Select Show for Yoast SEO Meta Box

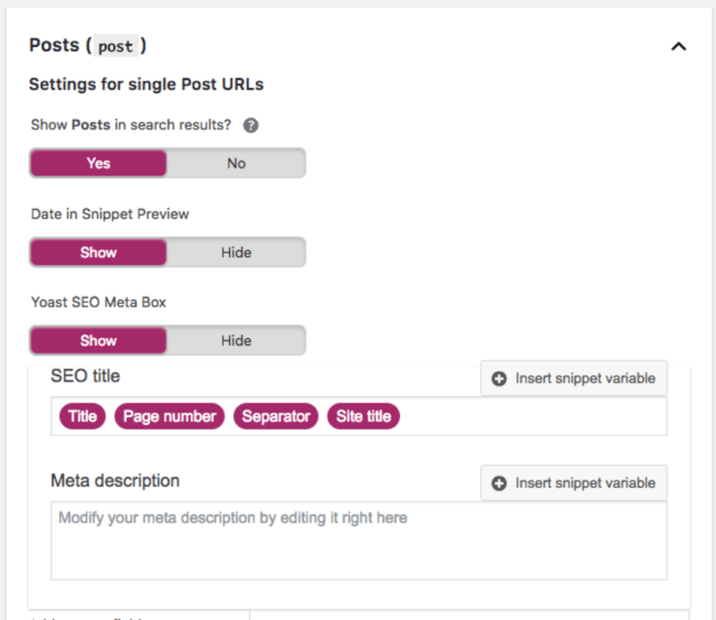(98, 341)
